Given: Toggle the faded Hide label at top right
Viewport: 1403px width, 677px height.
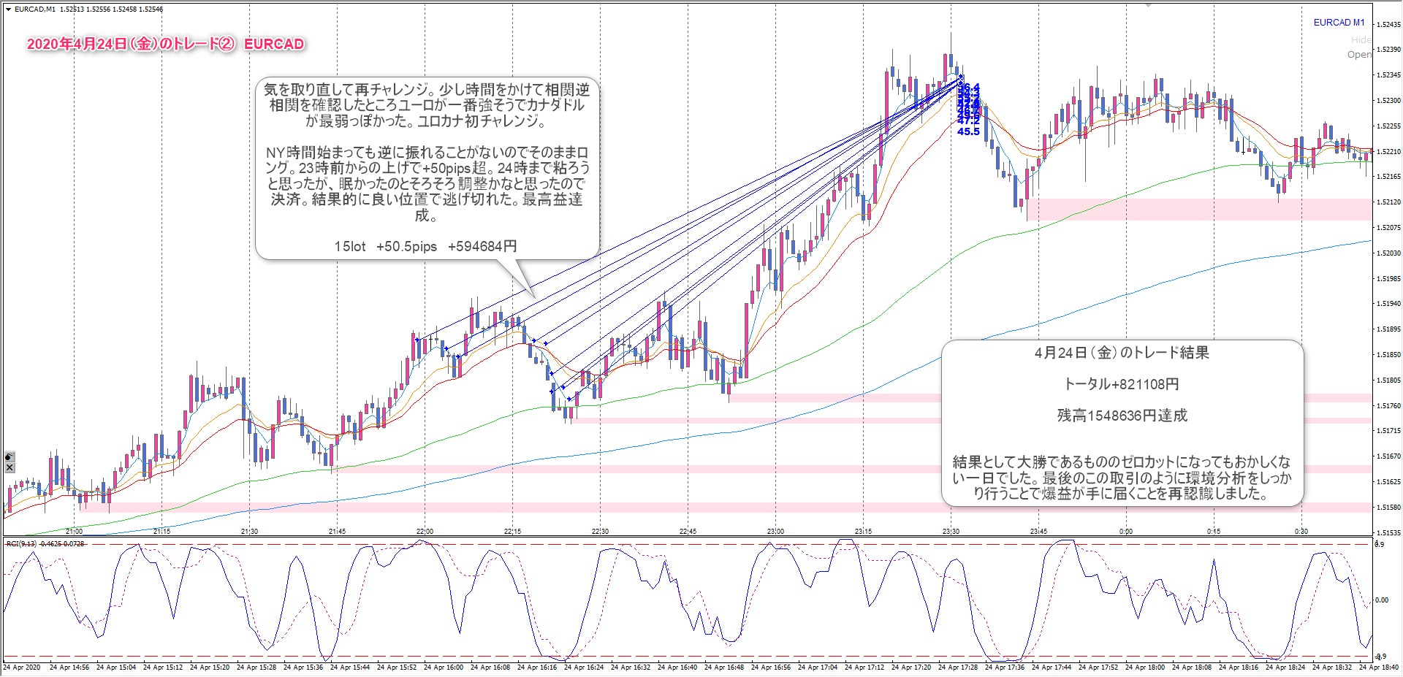Looking at the screenshot, I should (x=1360, y=40).
